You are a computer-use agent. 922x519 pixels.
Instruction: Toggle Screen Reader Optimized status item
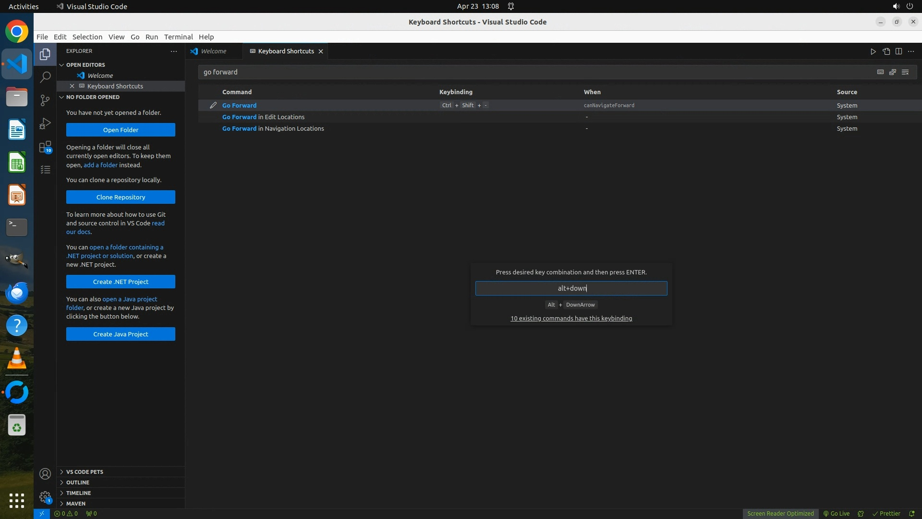point(780,513)
